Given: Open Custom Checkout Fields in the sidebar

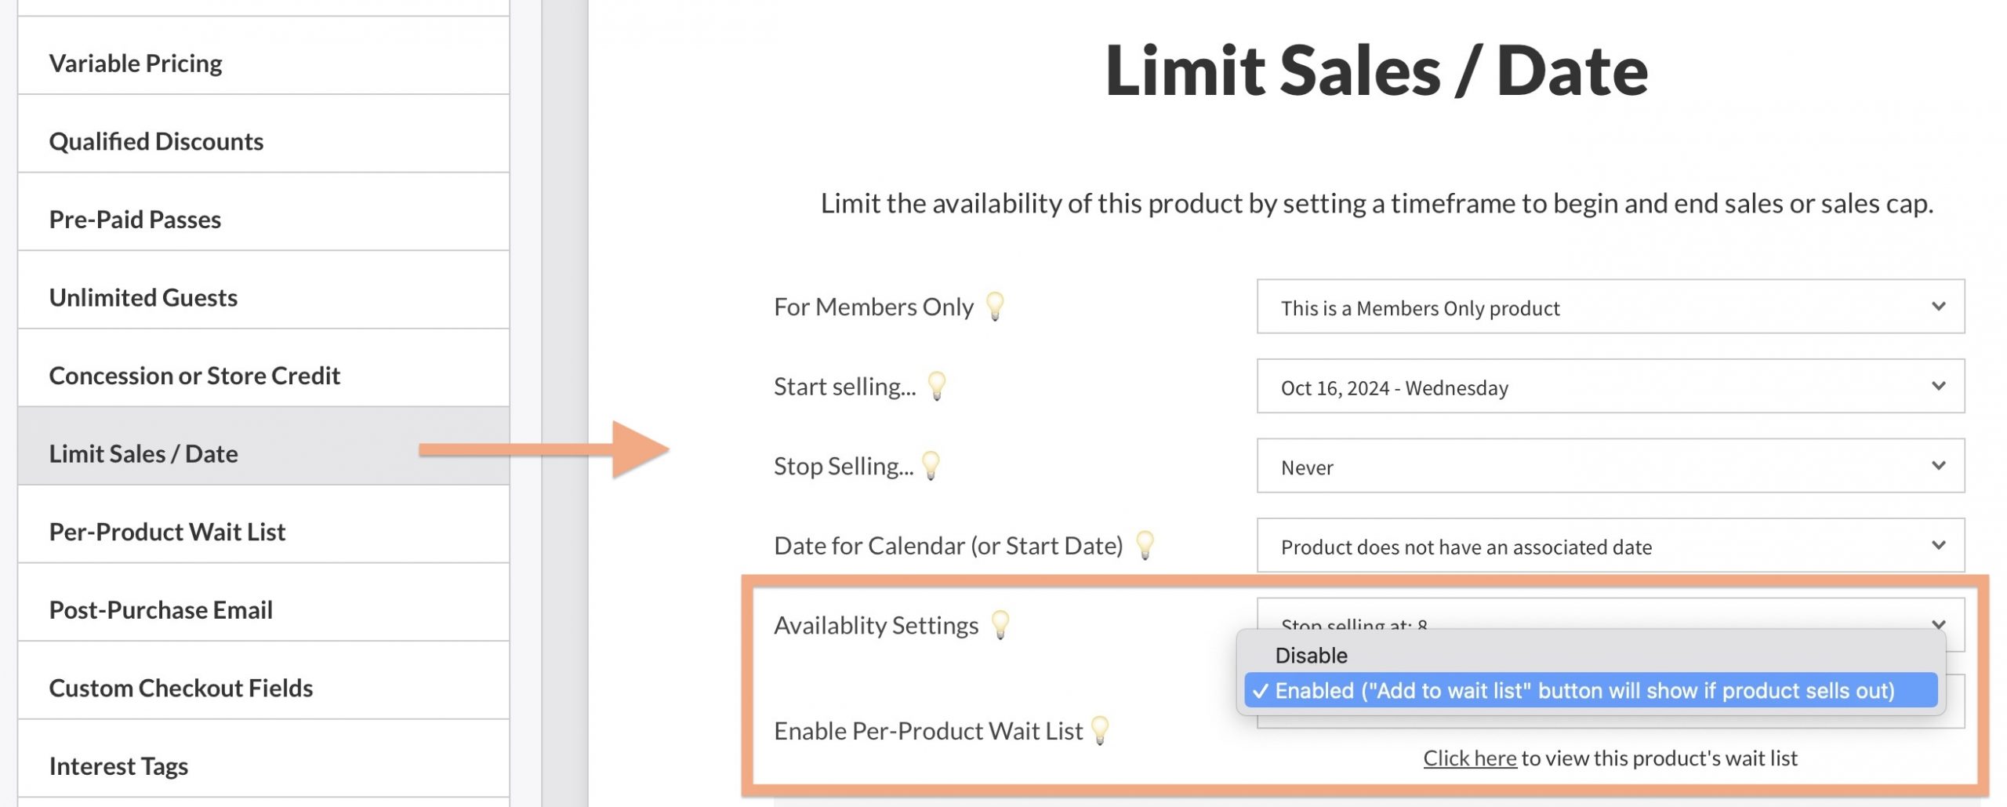Looking at the screenshot, I should click(x=180, y=689).
